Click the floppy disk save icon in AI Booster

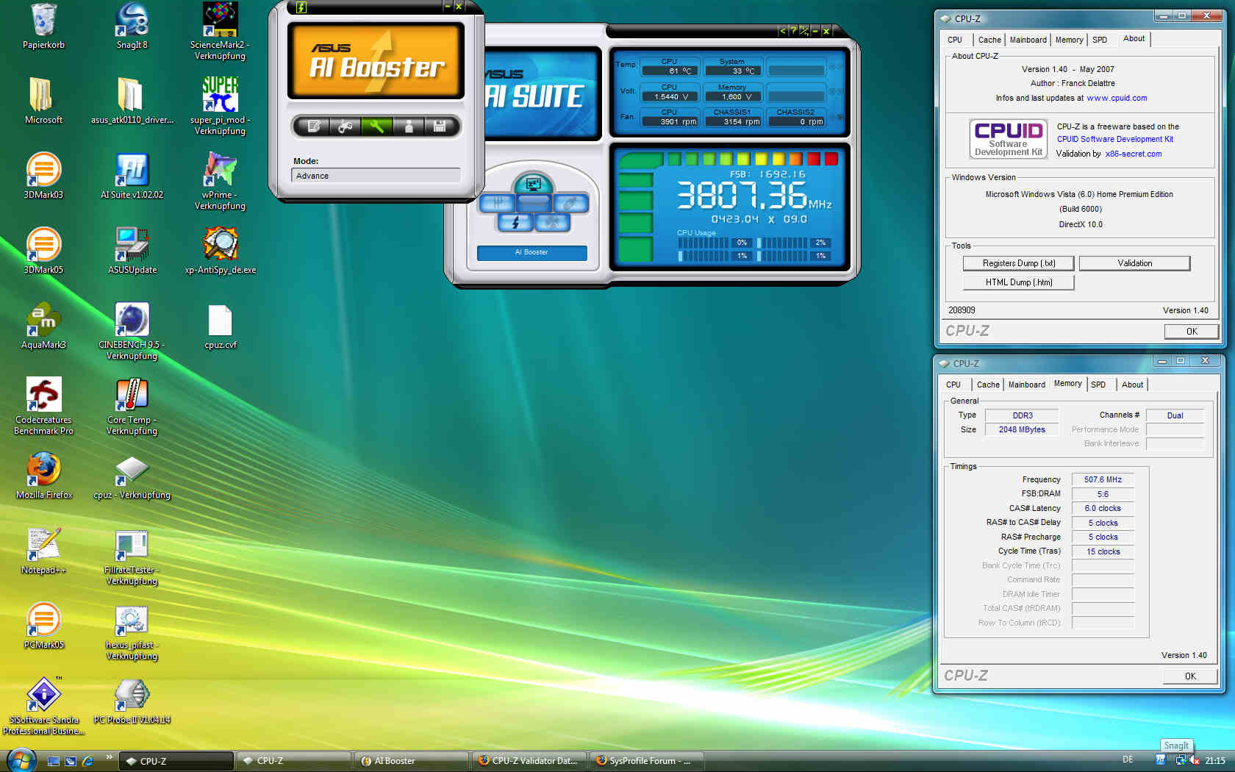pyautogui.click(x=440, y=126)
